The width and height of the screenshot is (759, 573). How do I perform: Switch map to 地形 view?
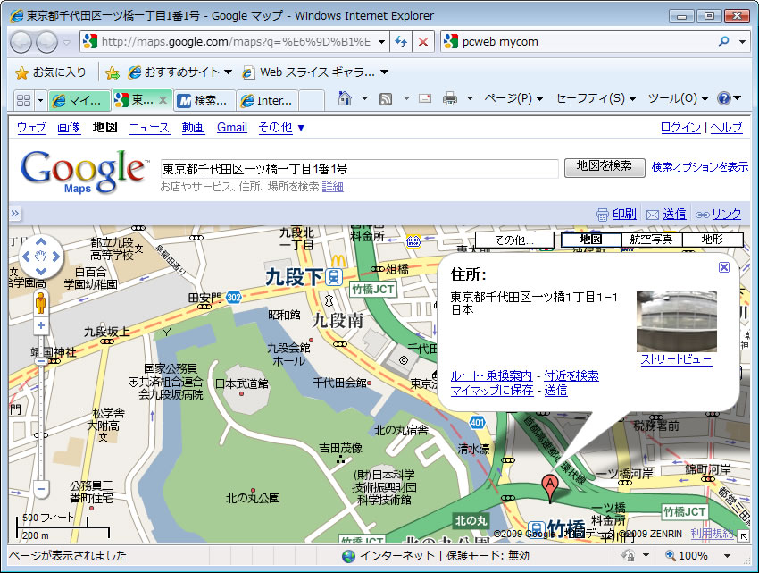pos(712,239)
